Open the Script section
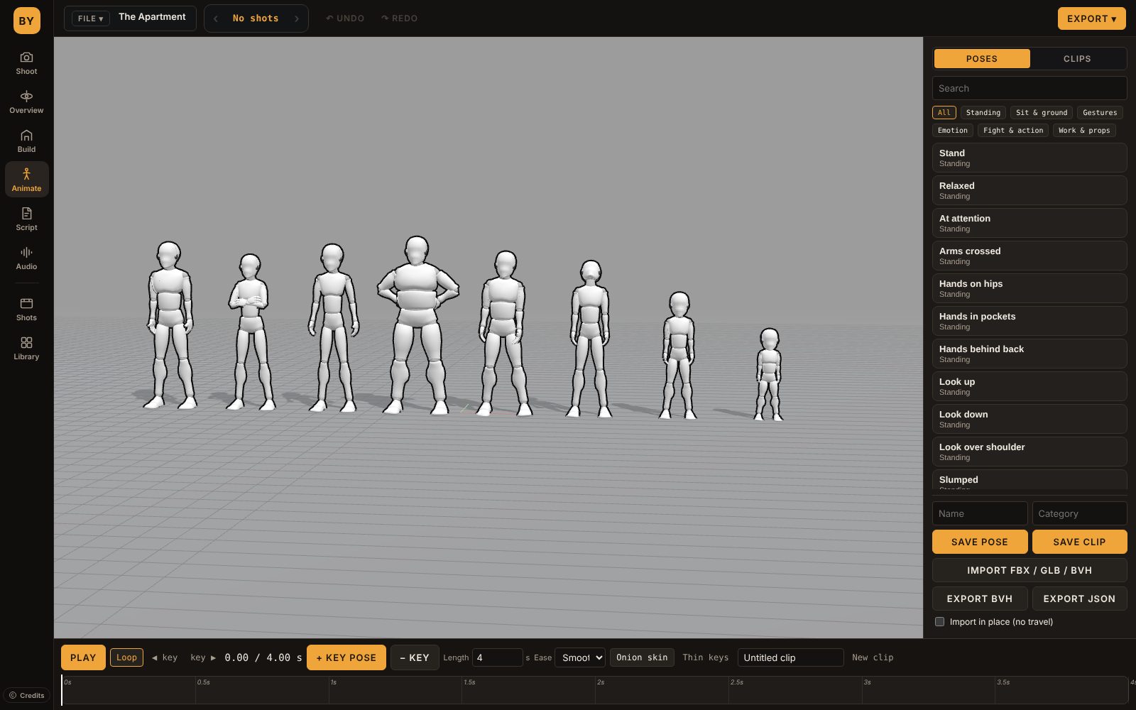 26,219
